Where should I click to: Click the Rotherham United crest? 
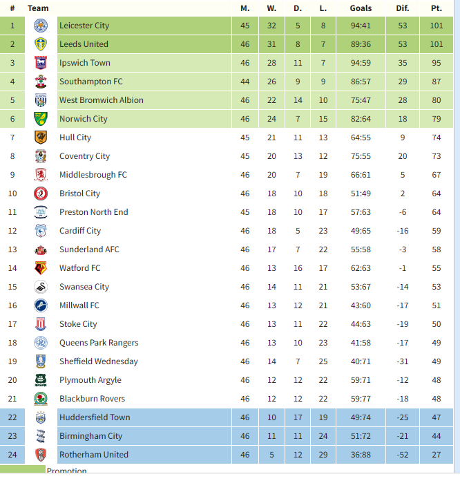point(41,455)
